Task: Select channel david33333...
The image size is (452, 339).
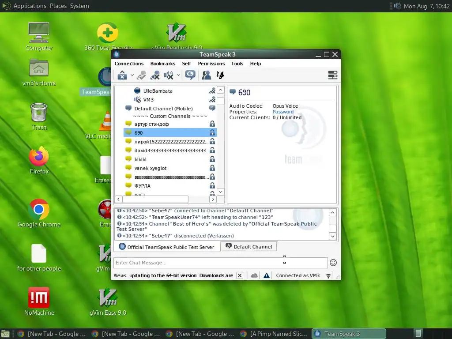Action: [x=172, y=151]
